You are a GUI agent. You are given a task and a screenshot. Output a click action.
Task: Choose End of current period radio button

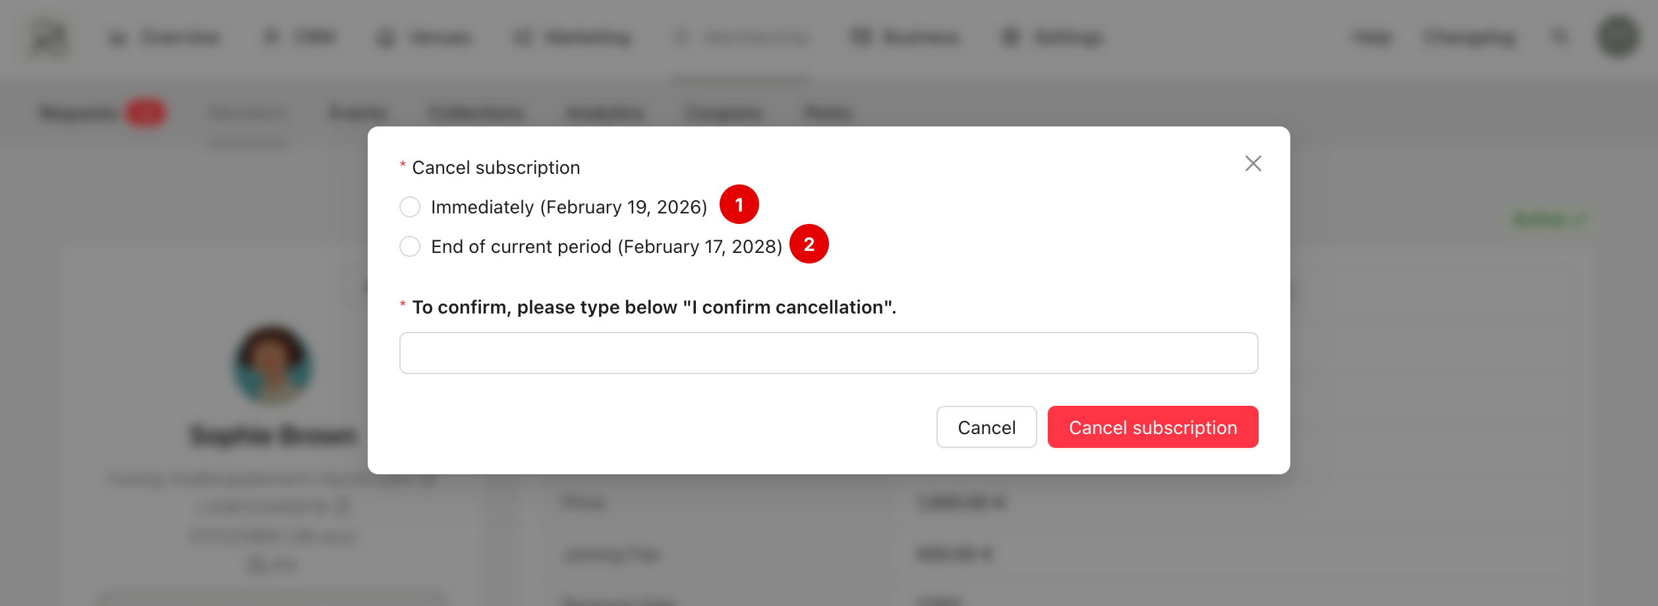[410, 246]
